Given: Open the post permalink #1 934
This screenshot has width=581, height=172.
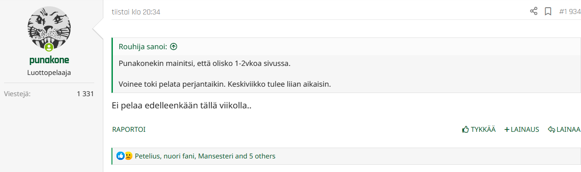Looking at the screenshot, I should click(x=570, y=12).
